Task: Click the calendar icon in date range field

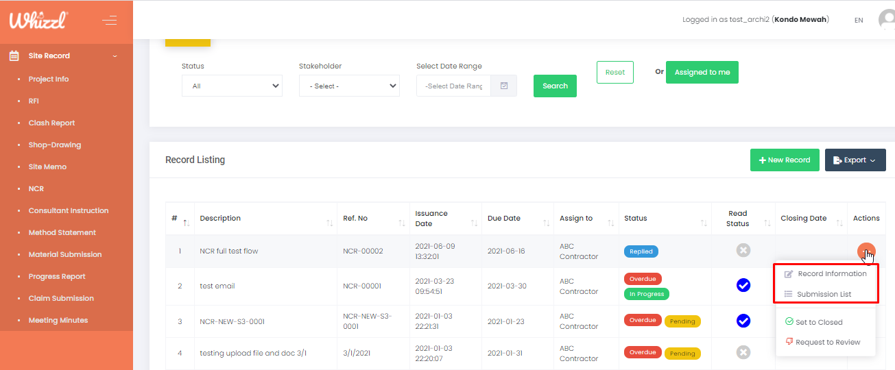Action: (504, 86)
